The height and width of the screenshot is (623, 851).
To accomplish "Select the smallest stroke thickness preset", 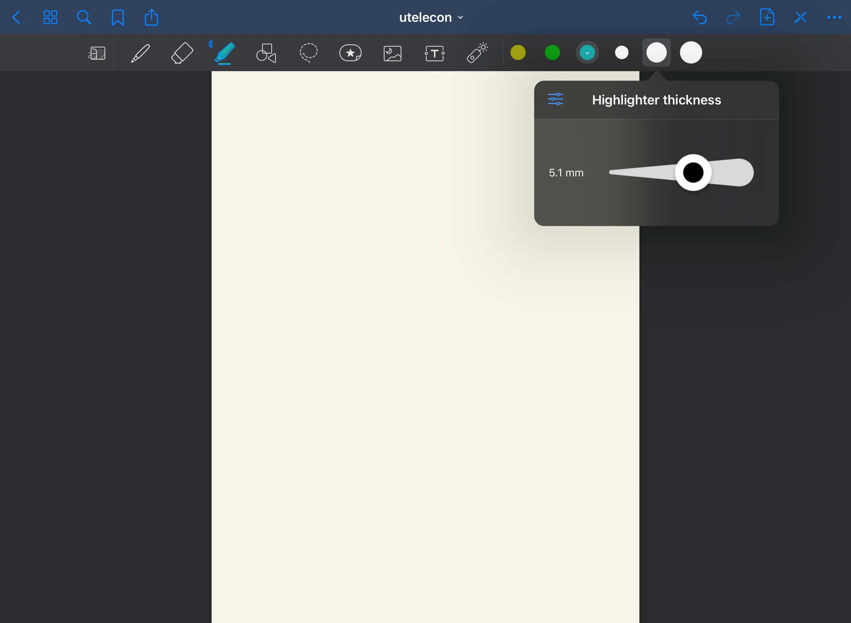I will (x=621, y=52).
